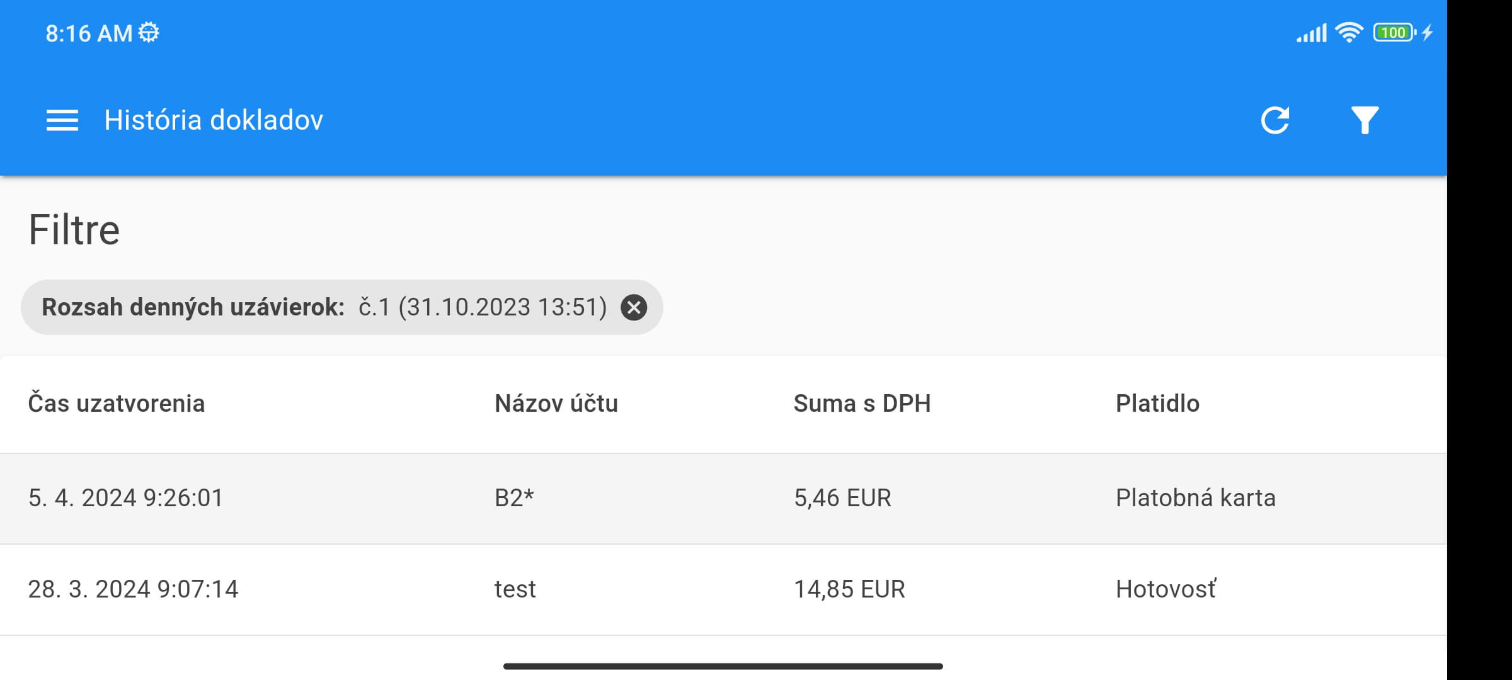
Task: Sort by Suma s DPH column header
Action: 862,404
